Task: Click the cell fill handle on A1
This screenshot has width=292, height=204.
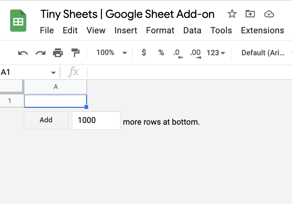Action: (86, 107)
